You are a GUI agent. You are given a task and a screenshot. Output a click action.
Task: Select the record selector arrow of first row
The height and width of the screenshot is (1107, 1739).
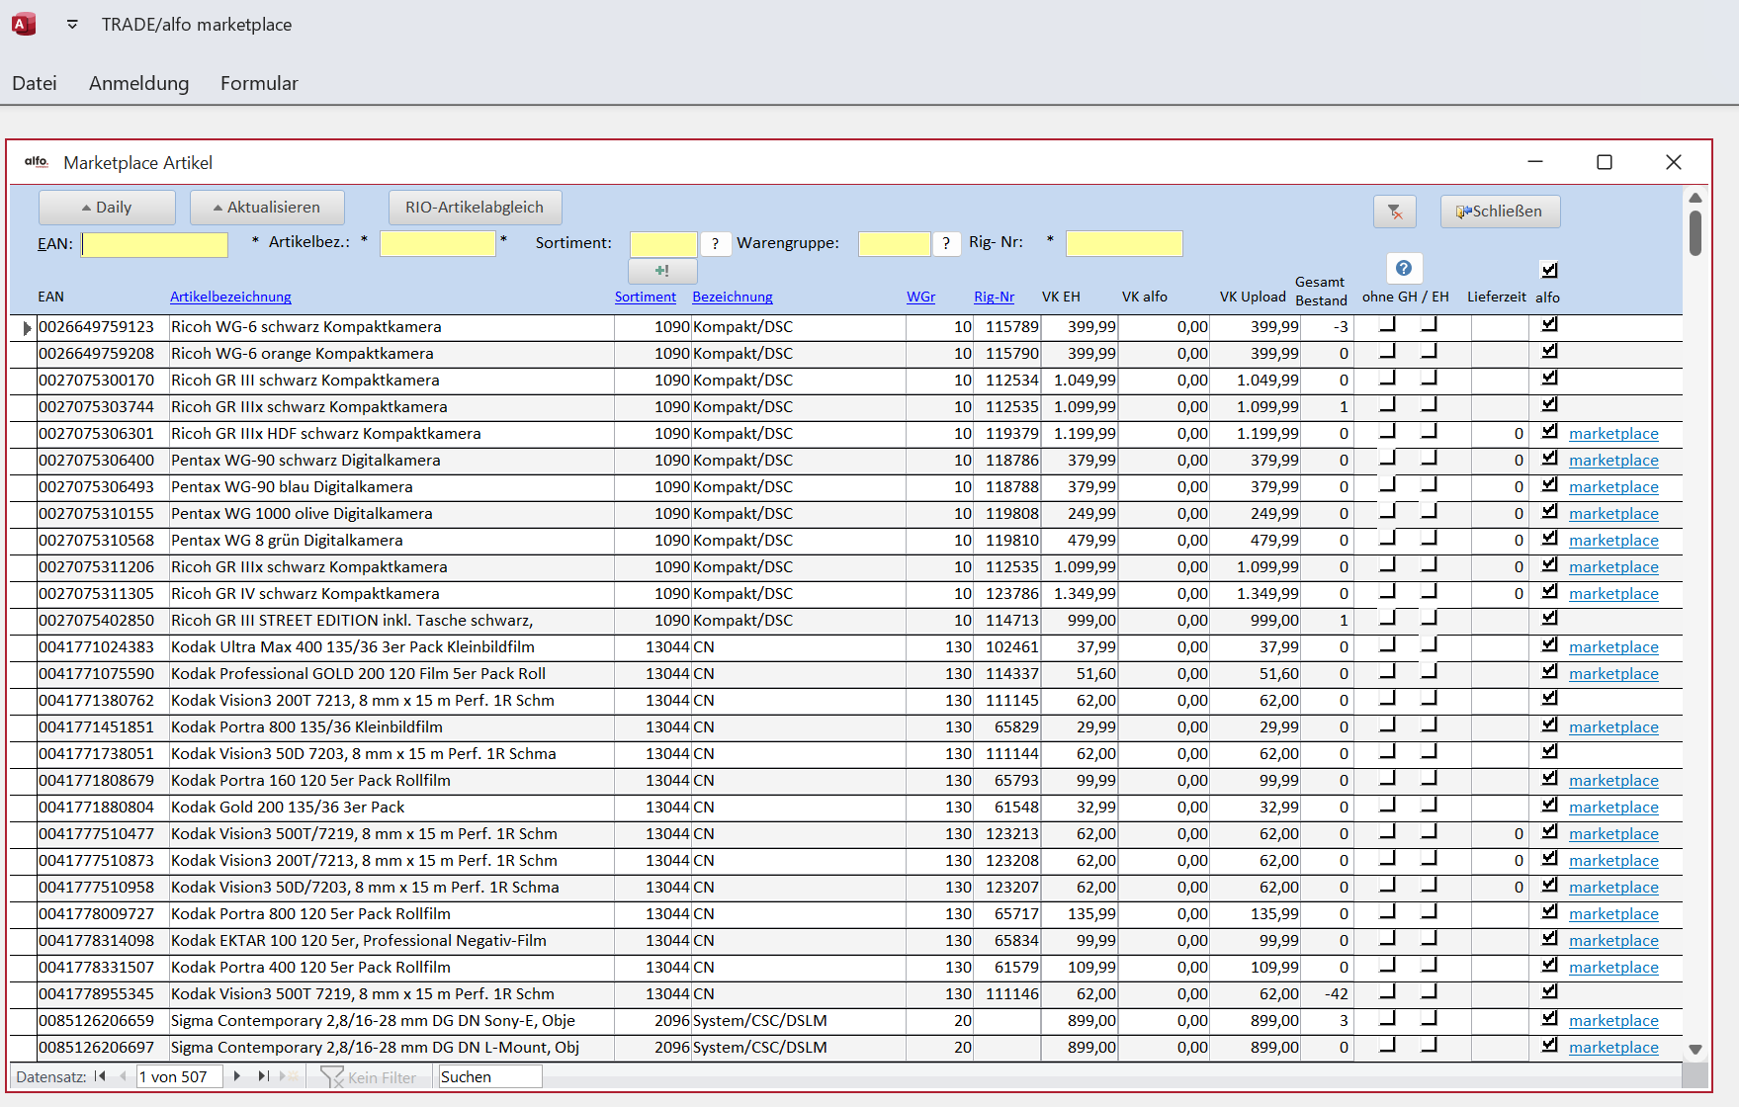[27, 328]
